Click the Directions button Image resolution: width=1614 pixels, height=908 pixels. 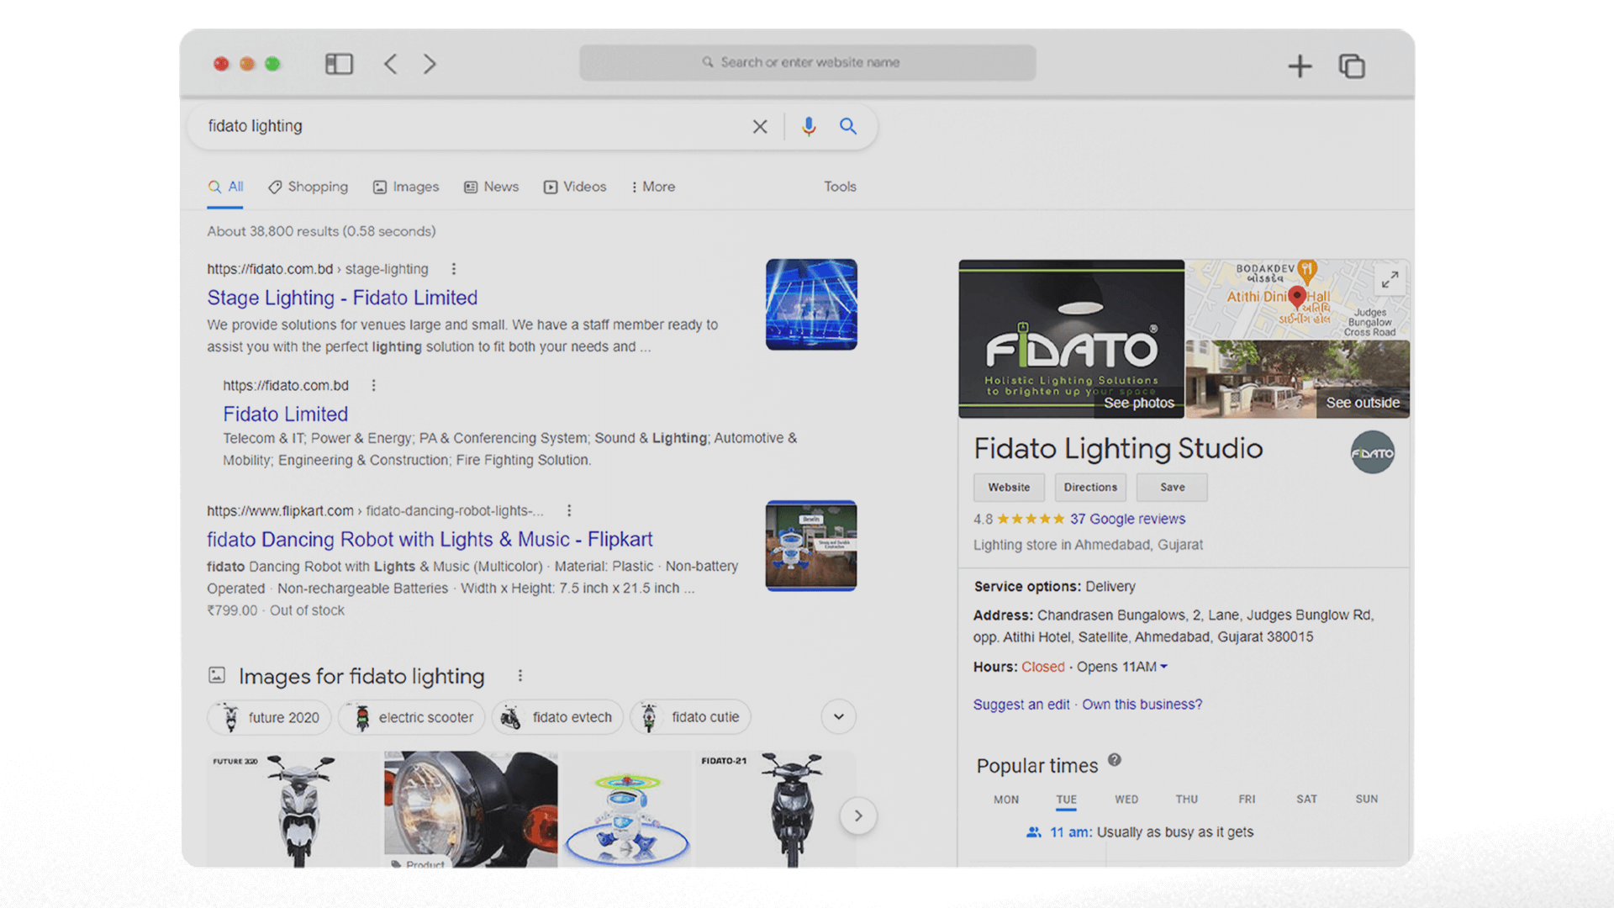coord(1090,488)
